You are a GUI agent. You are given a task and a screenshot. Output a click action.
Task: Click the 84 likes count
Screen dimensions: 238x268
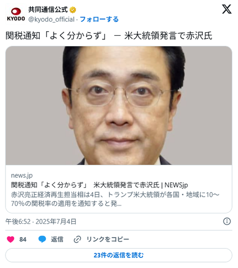point(23,239)
